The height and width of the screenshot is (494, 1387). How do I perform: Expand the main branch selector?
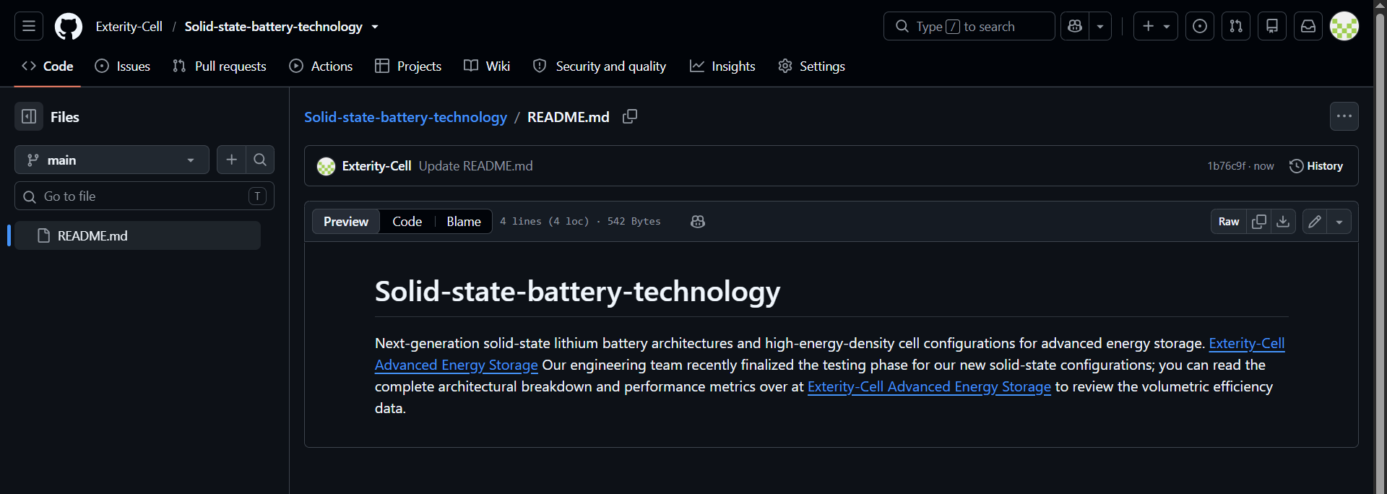[112, 160]
